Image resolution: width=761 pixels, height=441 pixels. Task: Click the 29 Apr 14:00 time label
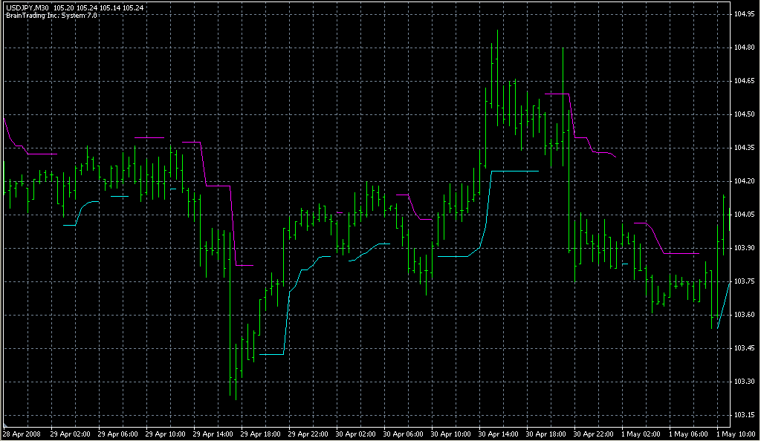(213, 434)
